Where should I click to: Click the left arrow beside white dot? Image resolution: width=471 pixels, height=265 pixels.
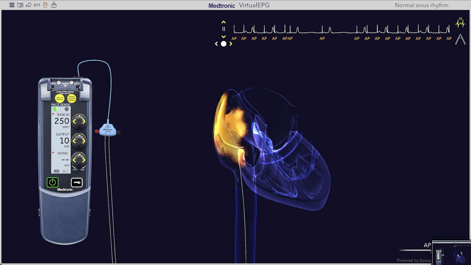(x=216, y=44)
